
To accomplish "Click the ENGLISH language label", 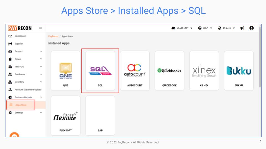I will tap(227, 28).
